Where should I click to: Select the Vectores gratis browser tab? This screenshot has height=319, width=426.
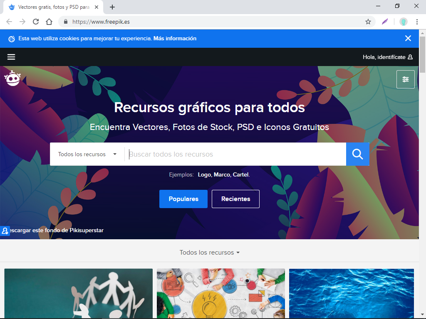click(54, 7)
